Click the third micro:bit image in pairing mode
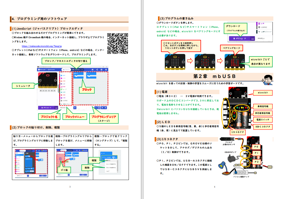Image resolution: width=284 pixels, height=199 pixels. point(235,62)
